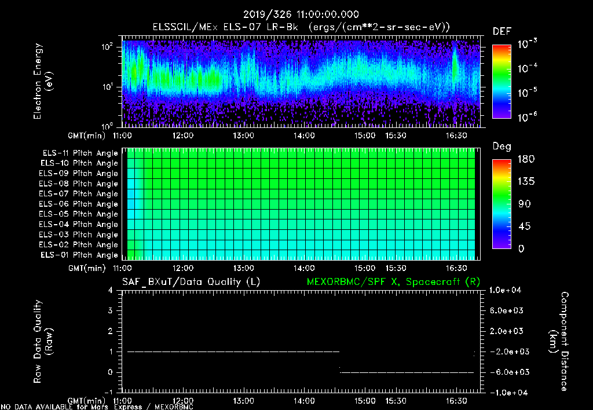Click the Deg pitch angle color bar
Viewport: 593px width, 410px height.
pos(502,204)
